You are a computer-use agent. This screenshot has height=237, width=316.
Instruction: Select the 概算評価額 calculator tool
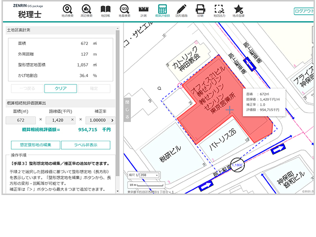[x=162, y=11]
